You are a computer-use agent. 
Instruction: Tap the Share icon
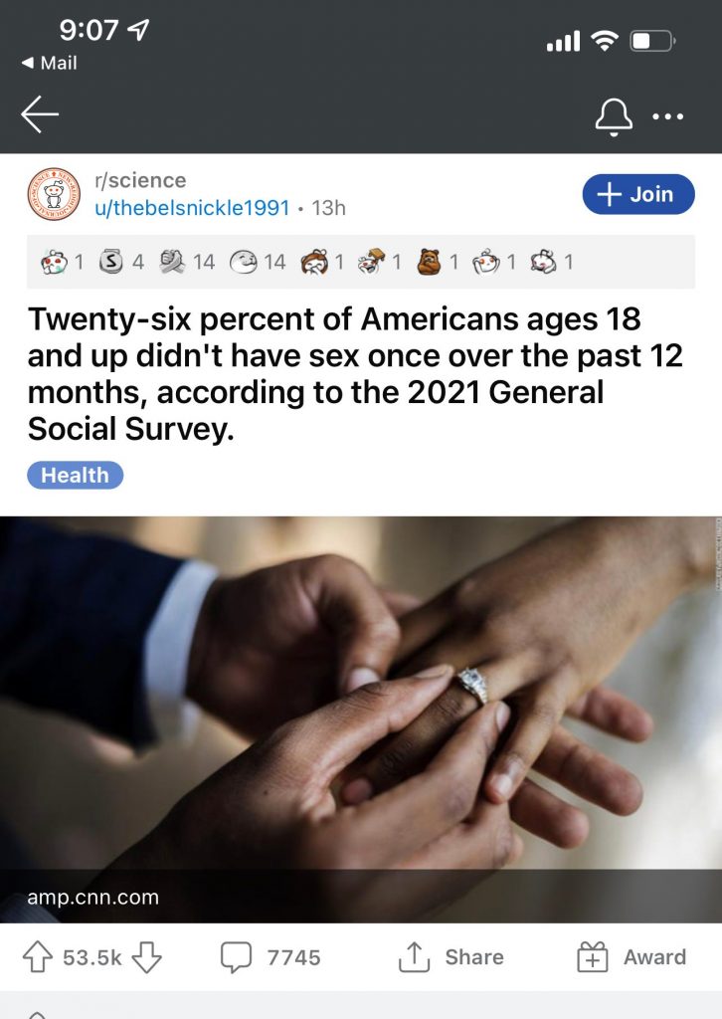point(413,957)
